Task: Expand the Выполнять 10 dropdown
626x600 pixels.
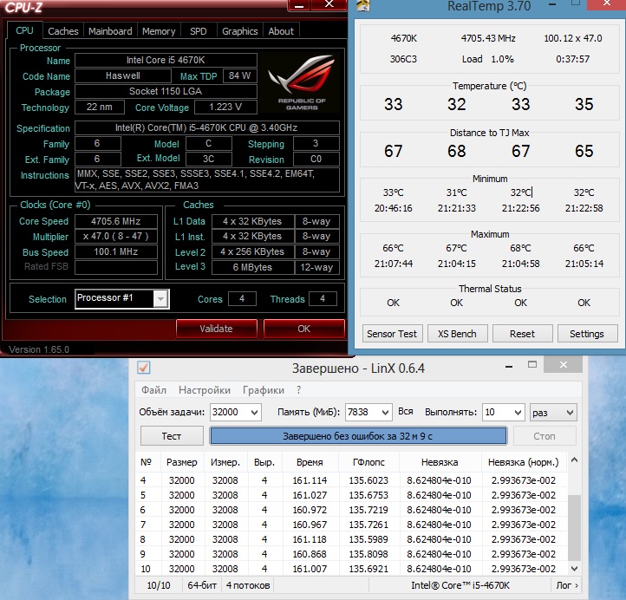Action: click(x=518, y=412)
